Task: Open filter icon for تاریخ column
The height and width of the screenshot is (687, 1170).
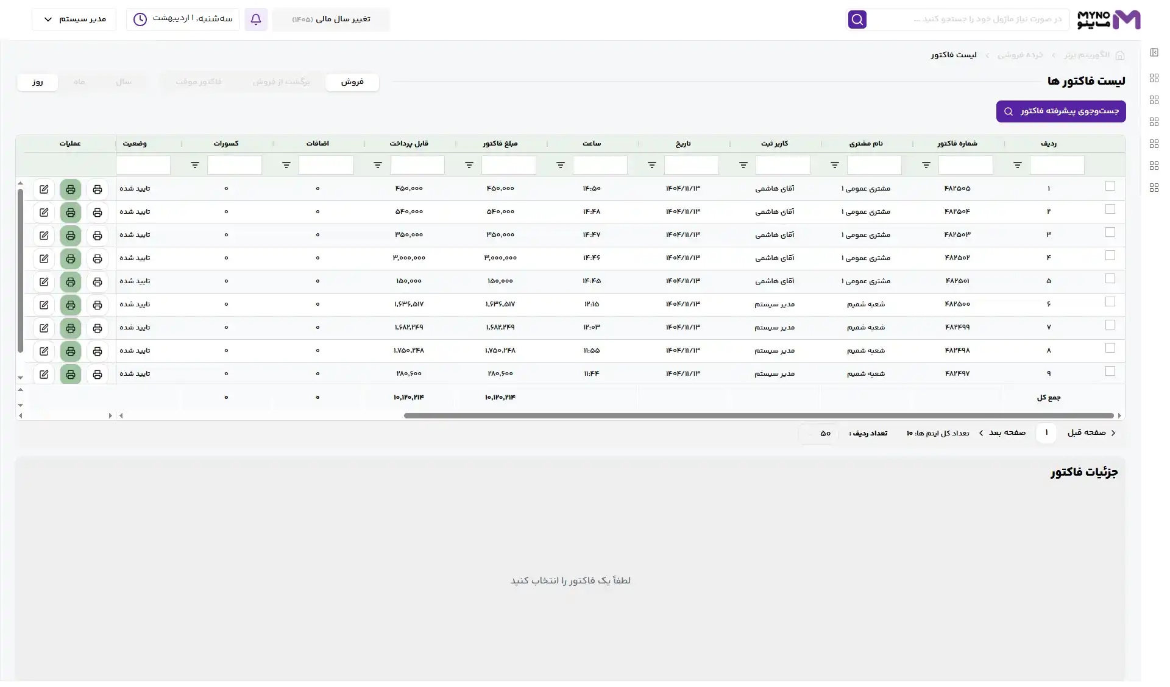Action: 652,165
